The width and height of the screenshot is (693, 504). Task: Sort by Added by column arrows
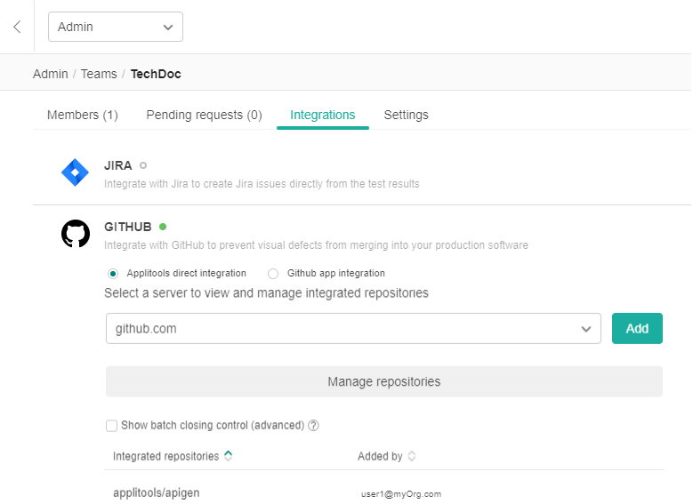point(412,456)
